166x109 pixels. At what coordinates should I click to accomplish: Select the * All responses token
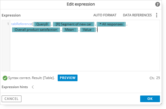coord(111,24)
